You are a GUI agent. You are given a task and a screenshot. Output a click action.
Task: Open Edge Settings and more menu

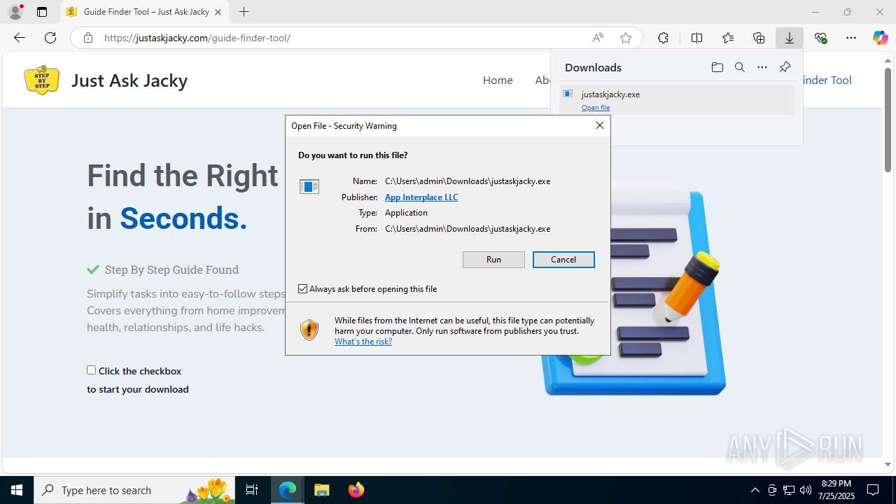pyautogui.click(x=851, y=38)
